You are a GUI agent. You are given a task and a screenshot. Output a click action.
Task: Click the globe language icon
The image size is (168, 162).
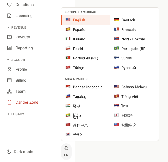pos(66,148)
